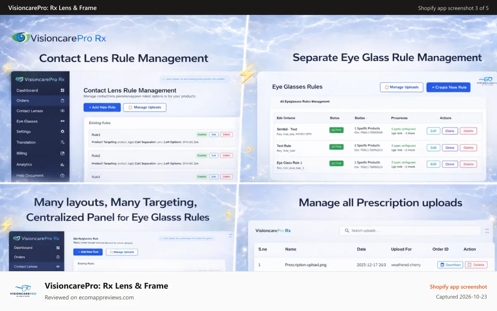The image size is (497, 311).
Task: Edit Eye Glass Rule 1
Action: (433, 164)
